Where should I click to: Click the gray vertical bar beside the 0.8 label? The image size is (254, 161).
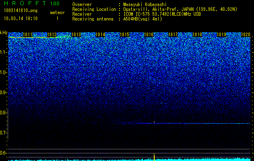8,124
